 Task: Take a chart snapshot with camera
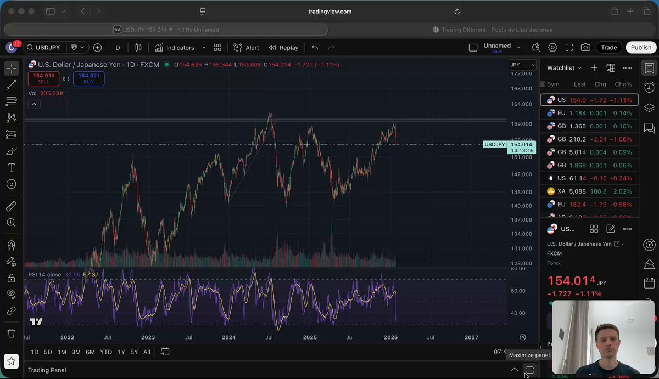pos(585,48)
